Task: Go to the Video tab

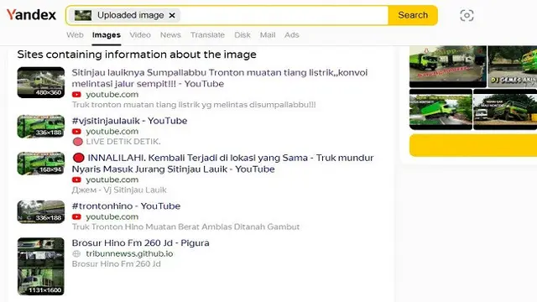Action: pos(140,35)
